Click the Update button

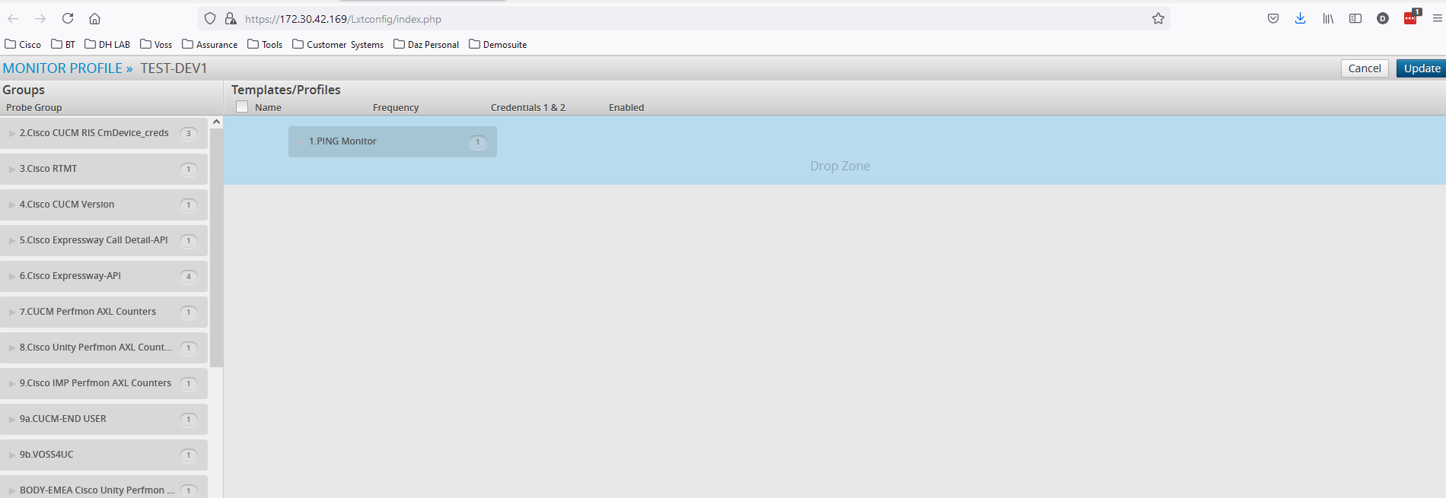tap(1421, 68)
